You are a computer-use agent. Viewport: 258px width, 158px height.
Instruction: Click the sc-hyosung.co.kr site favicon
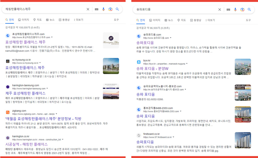pos(8,61)
